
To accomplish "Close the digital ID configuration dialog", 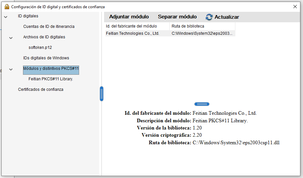I will click(x=294, y=7).
